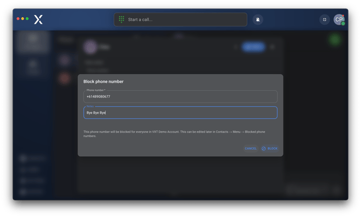361x217 pixels.
Task: Select the highlighted top item in left sidebar
Action: tap(33, 43)
